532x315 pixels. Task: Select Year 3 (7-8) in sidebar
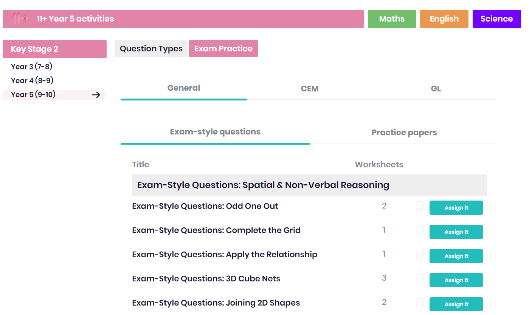tap(32, 67)
